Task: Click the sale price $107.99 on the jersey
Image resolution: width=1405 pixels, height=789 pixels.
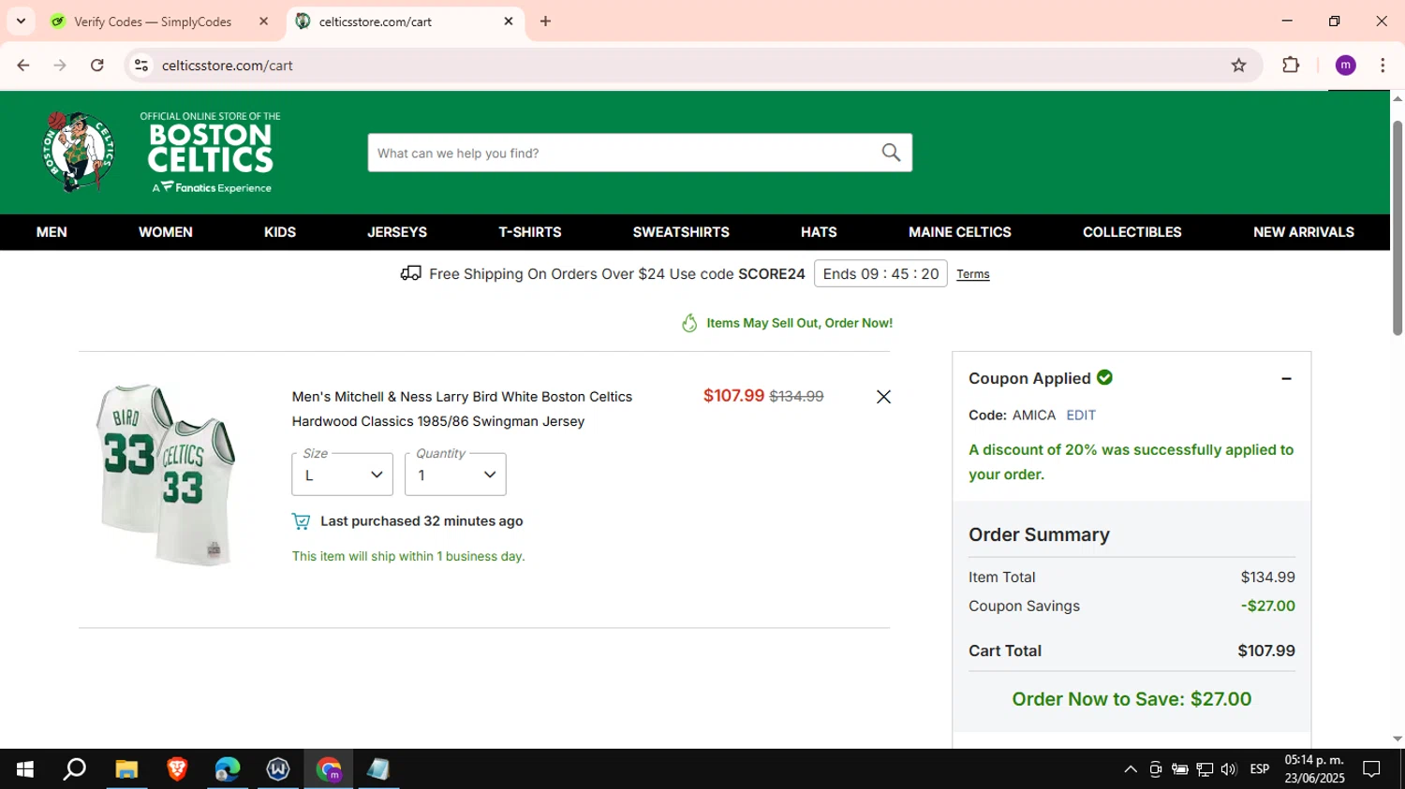Action: (x=733, y=396)
